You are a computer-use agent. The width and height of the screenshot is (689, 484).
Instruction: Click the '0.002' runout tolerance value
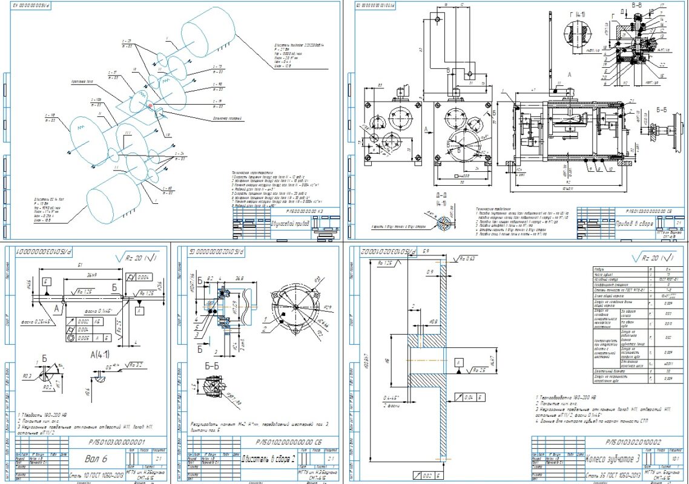click(x=84, y=321)
